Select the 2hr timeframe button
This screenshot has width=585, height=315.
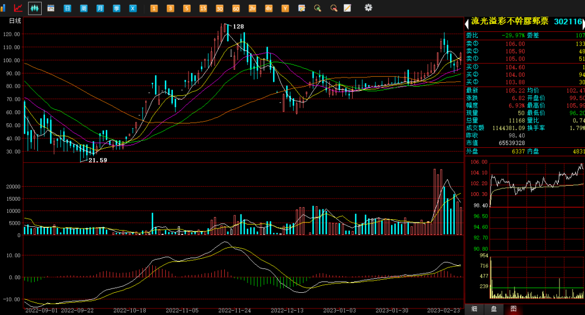click(252, 9)
